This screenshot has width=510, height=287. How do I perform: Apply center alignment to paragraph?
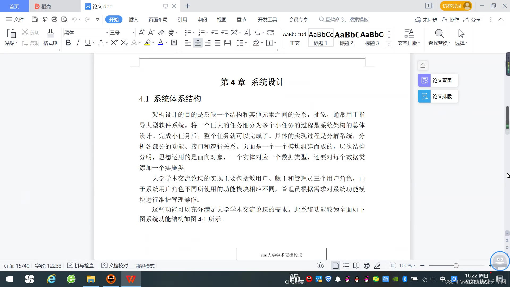pyautogui.click(x=198, y=43)
